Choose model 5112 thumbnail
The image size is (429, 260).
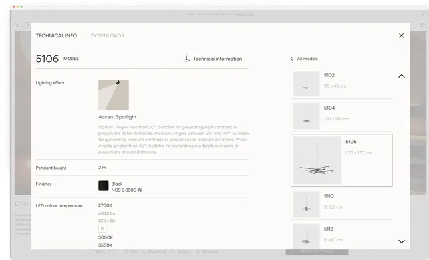pos(306,236)
